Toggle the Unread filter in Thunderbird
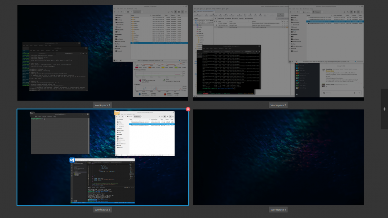388x218 pixels. tap(221, 18)
